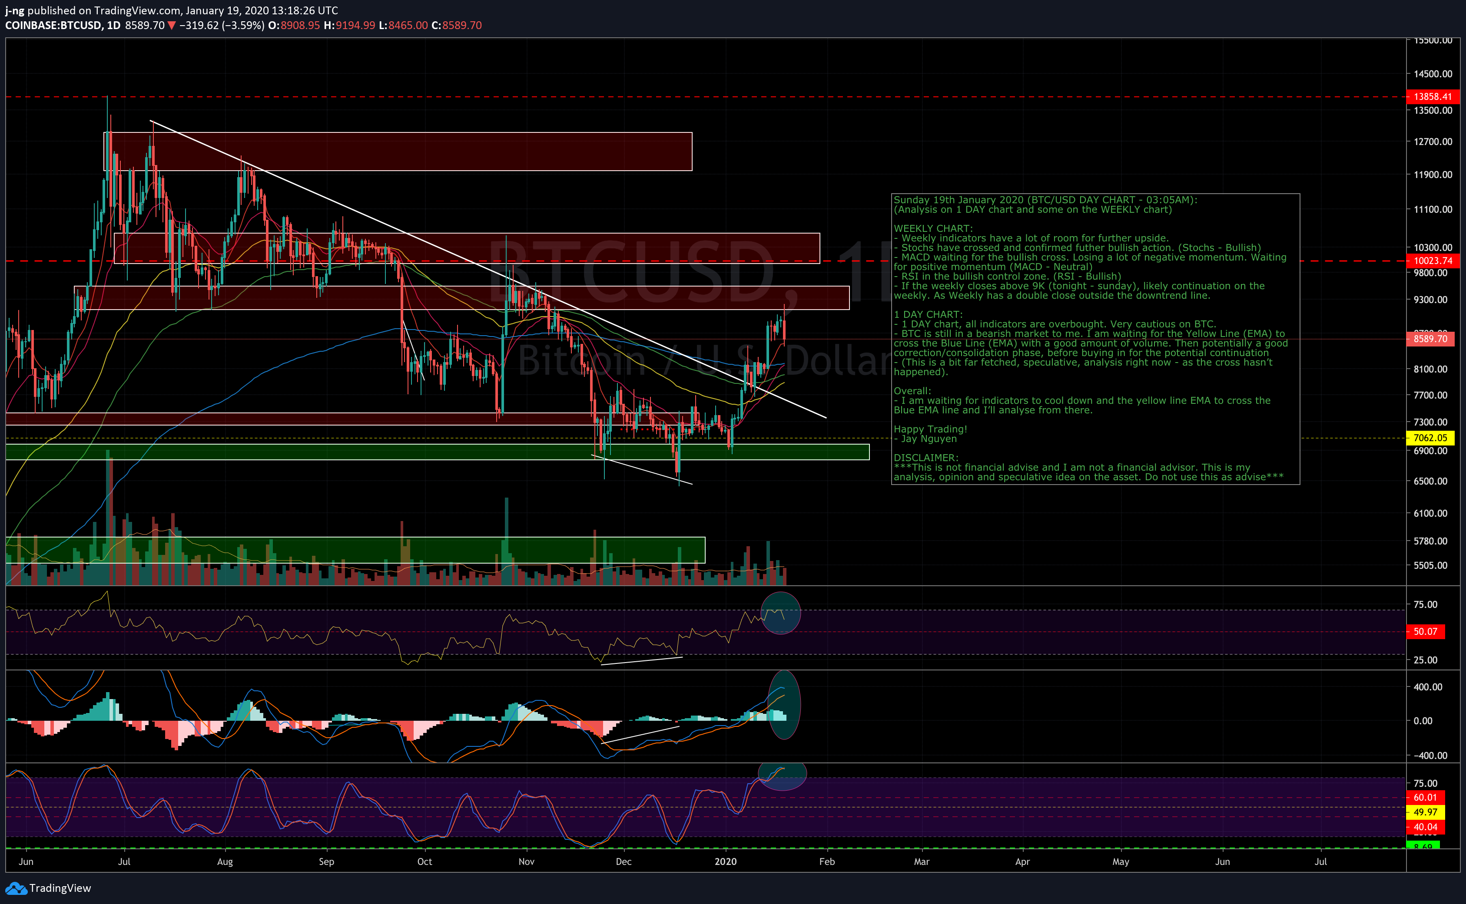1466x904 pixels.
Task: Select the tall ellipse highlight on MACD pane
Action: [x=784, y=705]
